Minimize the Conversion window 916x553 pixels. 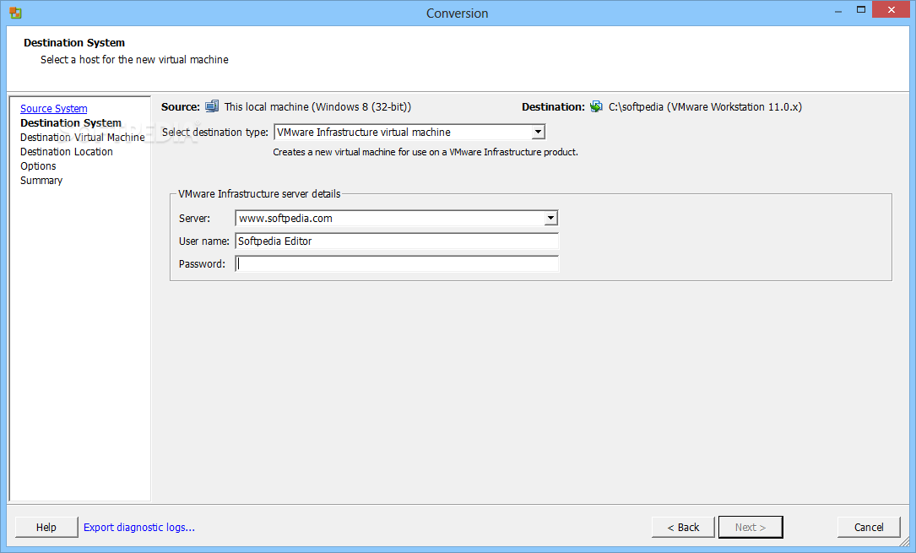(x=838, y=10)
